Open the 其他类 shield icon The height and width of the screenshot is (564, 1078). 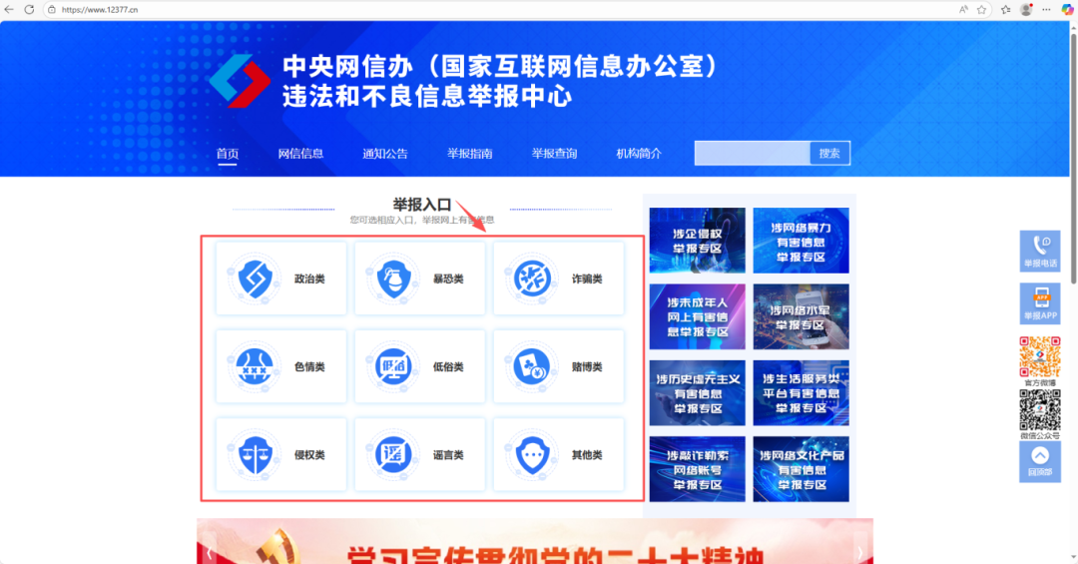(x=531, y=454)
